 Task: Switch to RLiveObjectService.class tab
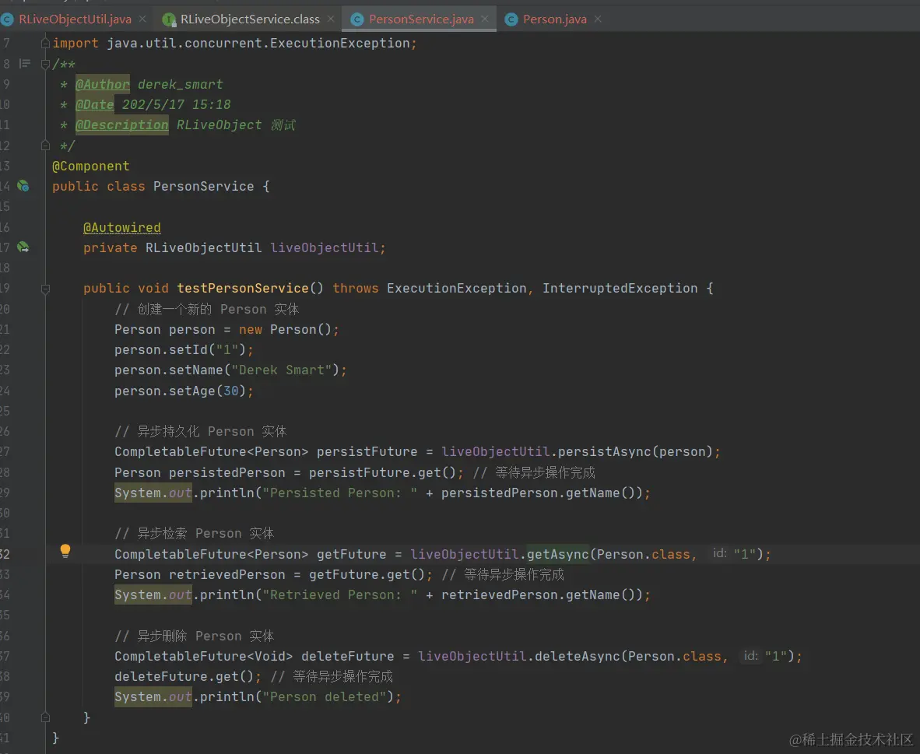pyautogui.click(x=250, y=19)
